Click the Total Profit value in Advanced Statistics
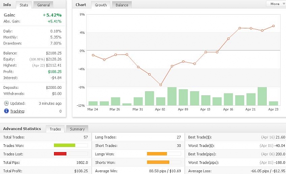The height and width of the screenshot is (174, 286). tap(81, 171)
